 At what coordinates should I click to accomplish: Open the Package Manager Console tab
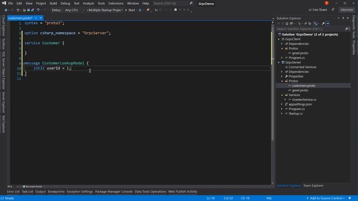tap(114, 192)
